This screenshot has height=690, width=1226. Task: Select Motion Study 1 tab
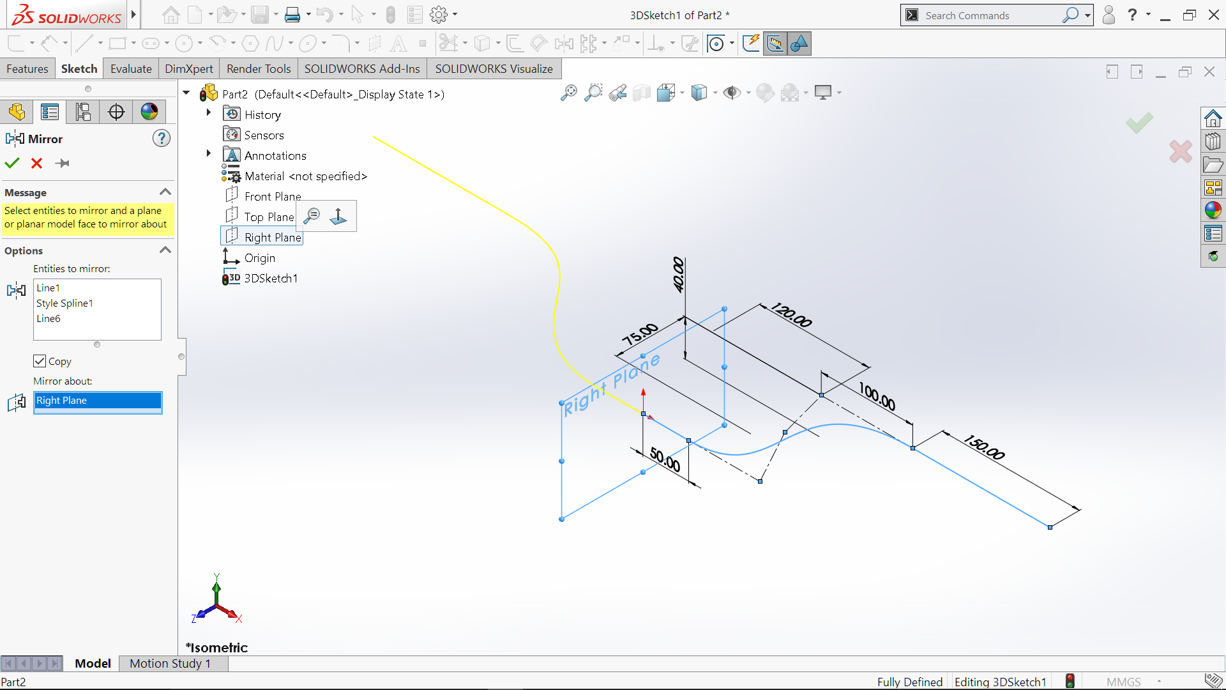pos(170,664)
